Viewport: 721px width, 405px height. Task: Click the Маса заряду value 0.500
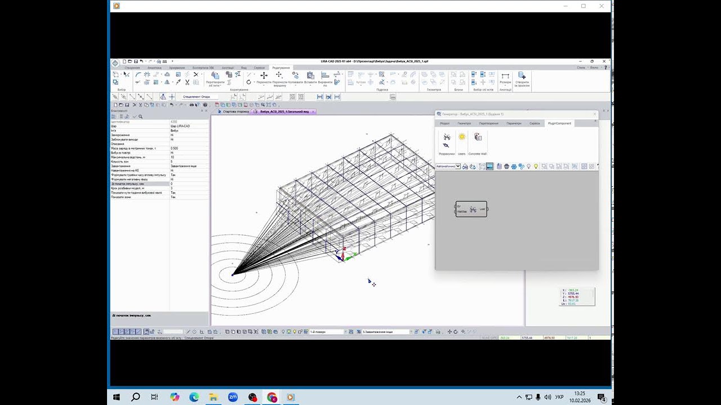[189, 148]
